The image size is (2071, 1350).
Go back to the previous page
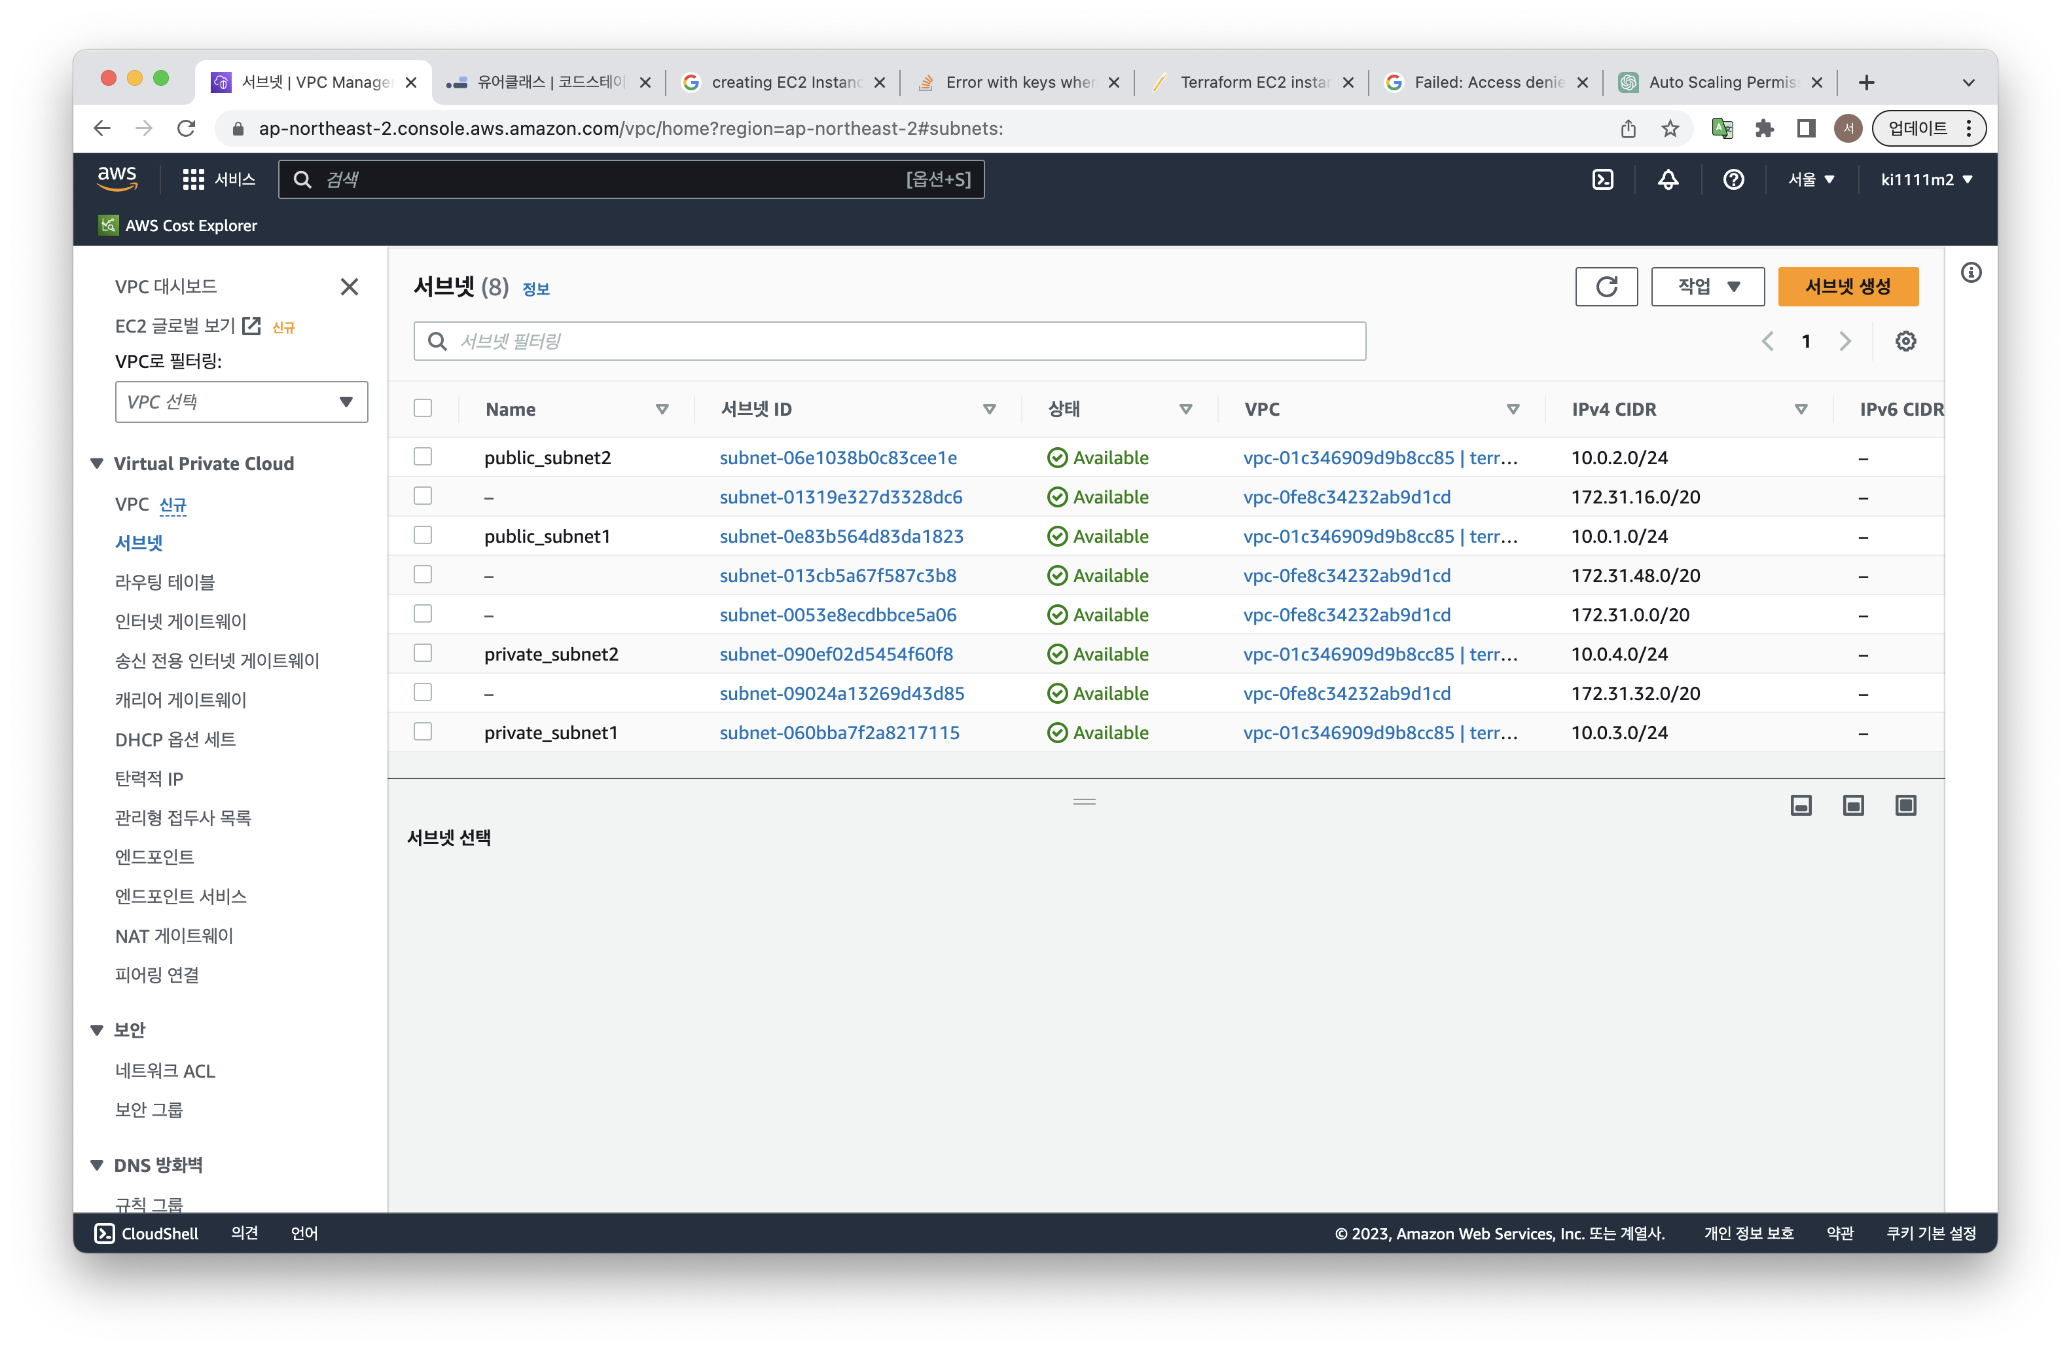pyautogui.click(x=102, y=129)
